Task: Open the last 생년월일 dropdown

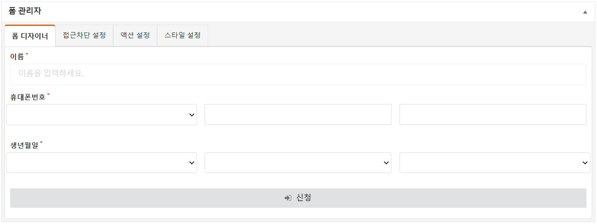Action: coord(495,163)
